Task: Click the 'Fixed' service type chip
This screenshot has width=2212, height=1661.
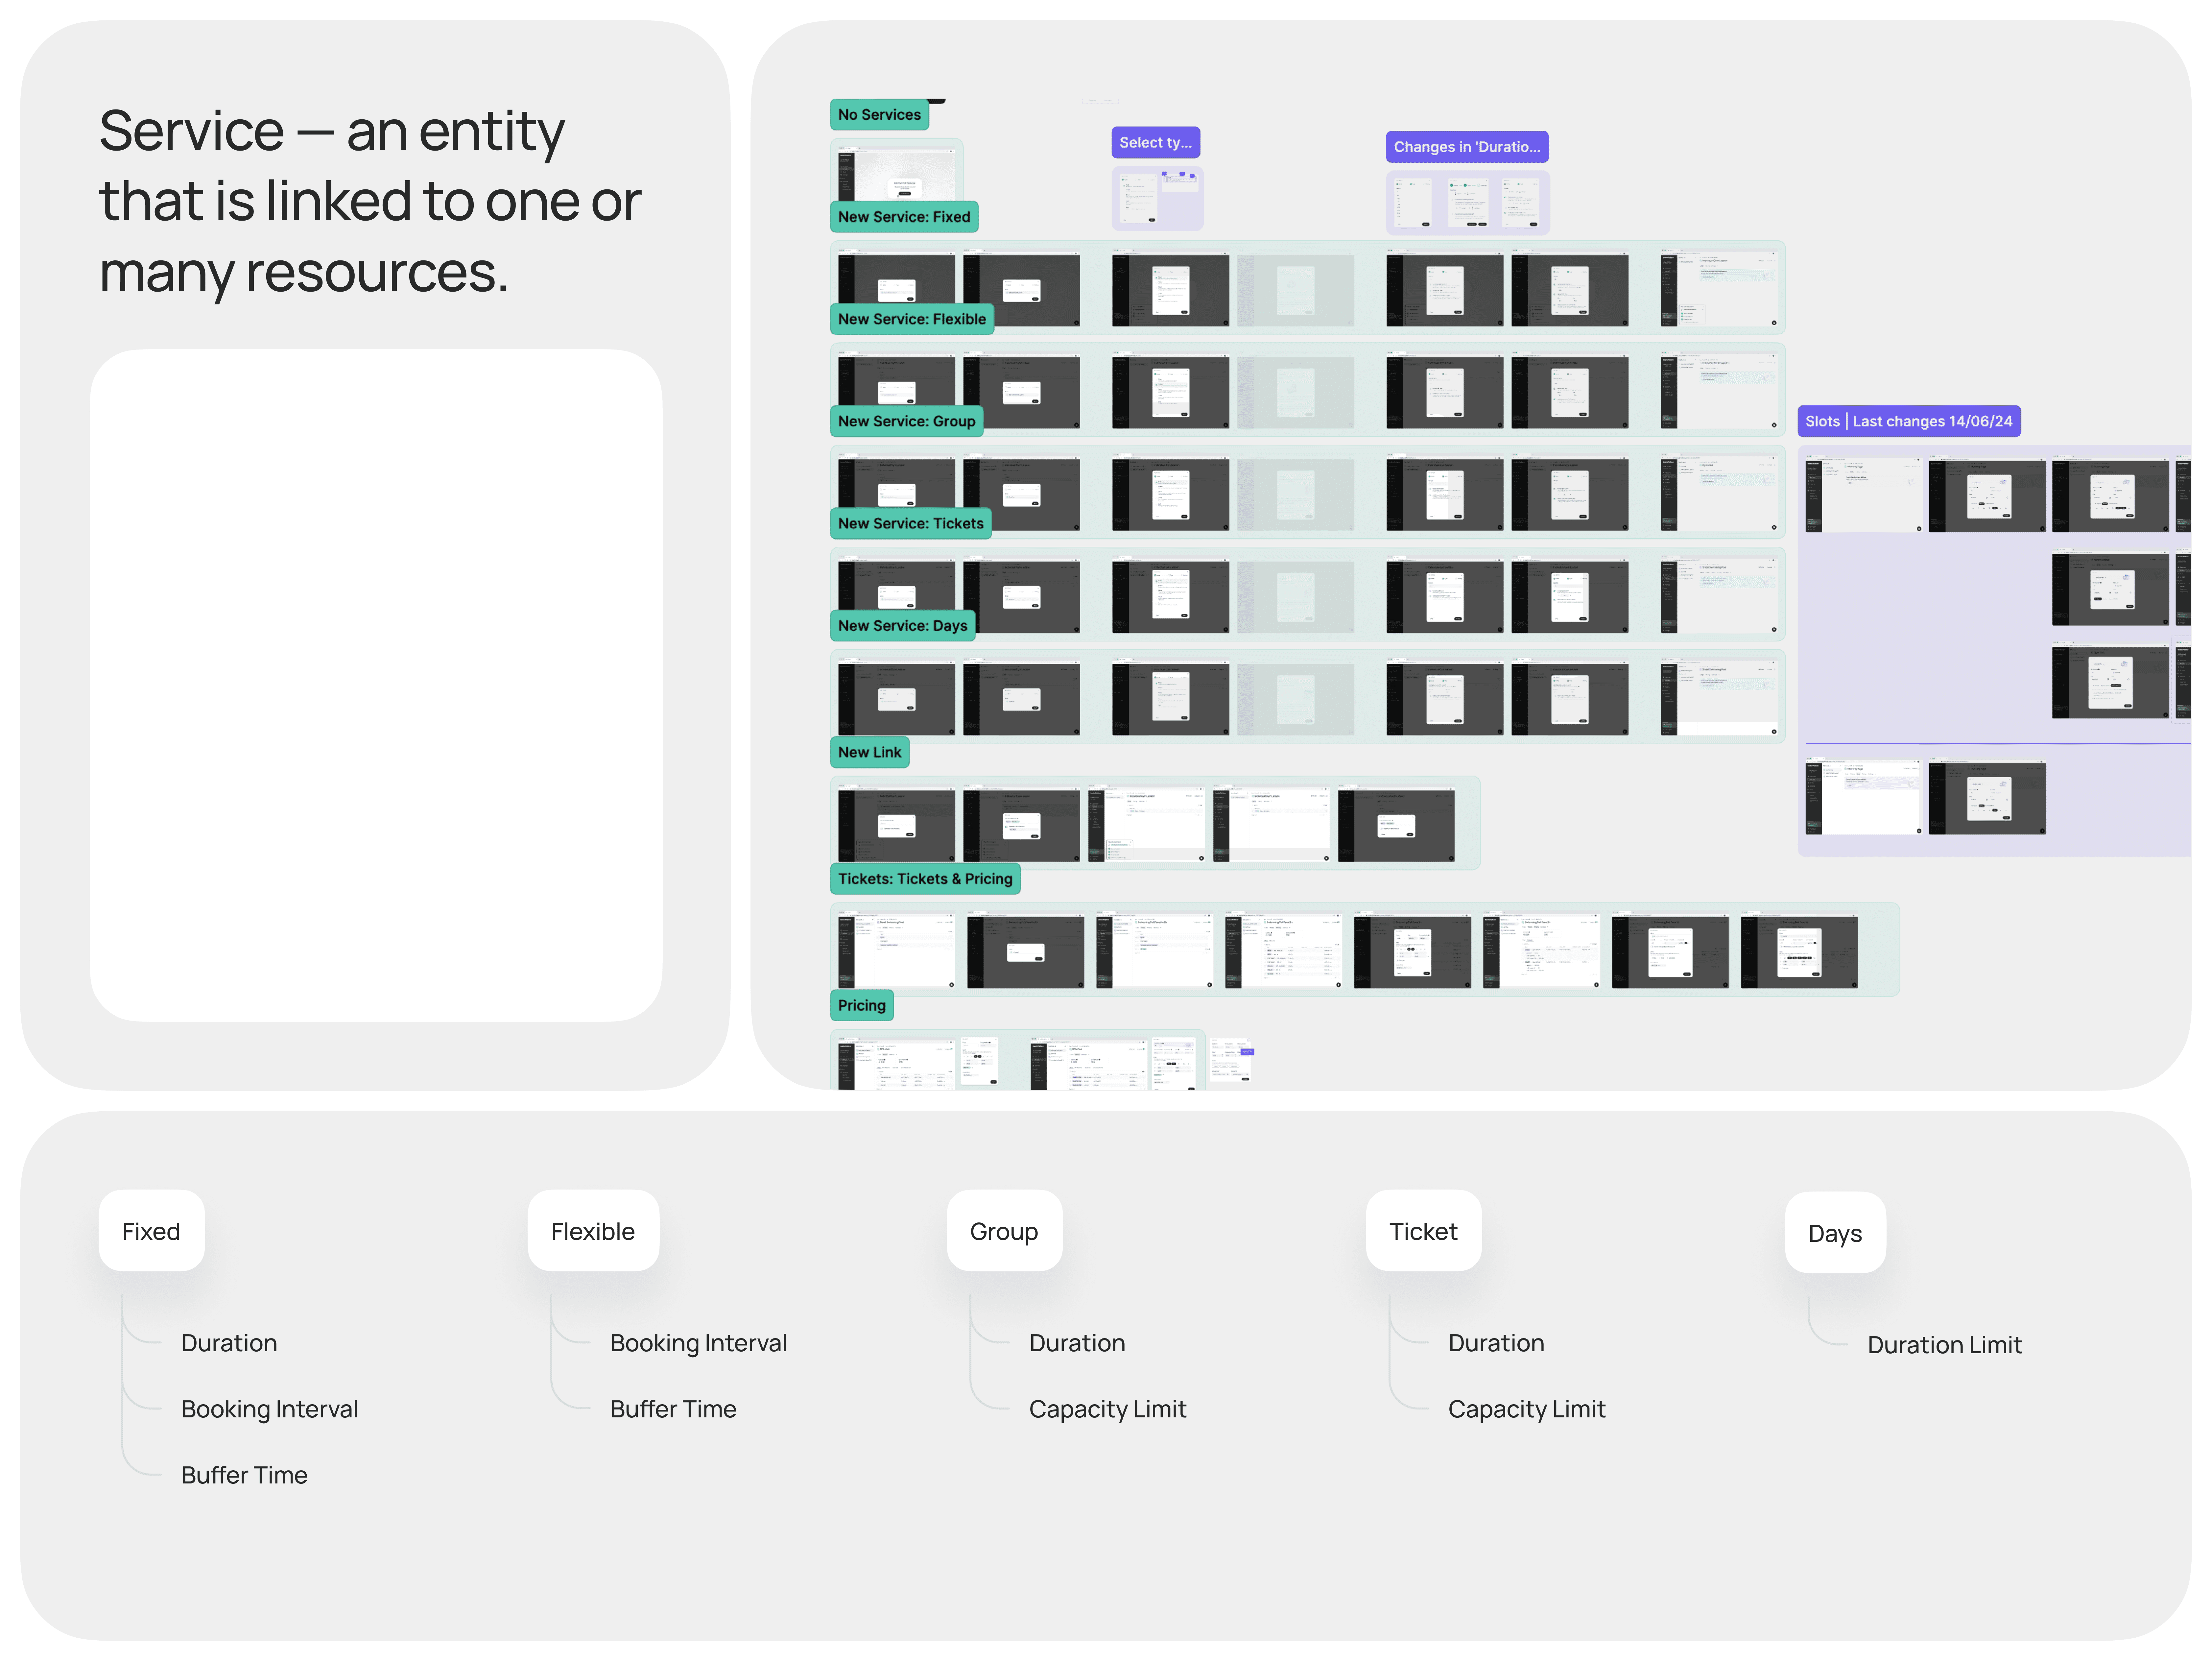Action: [151, 1231]
